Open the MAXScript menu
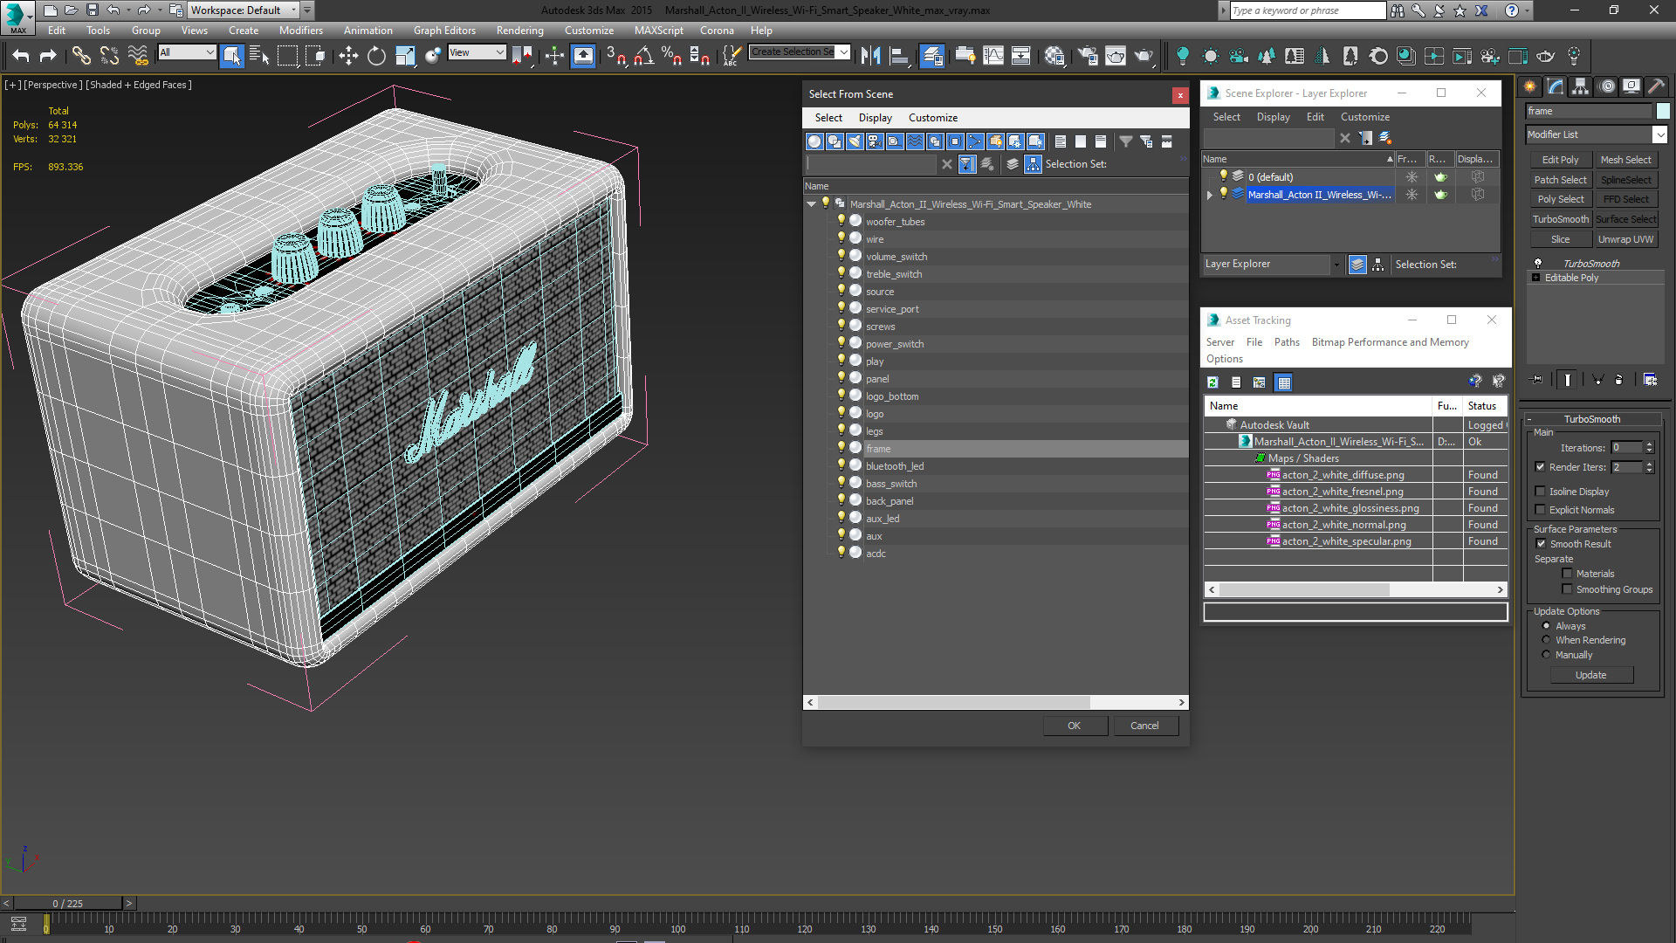The height and width of the screenshot is (943, 1676). point(658,31)
